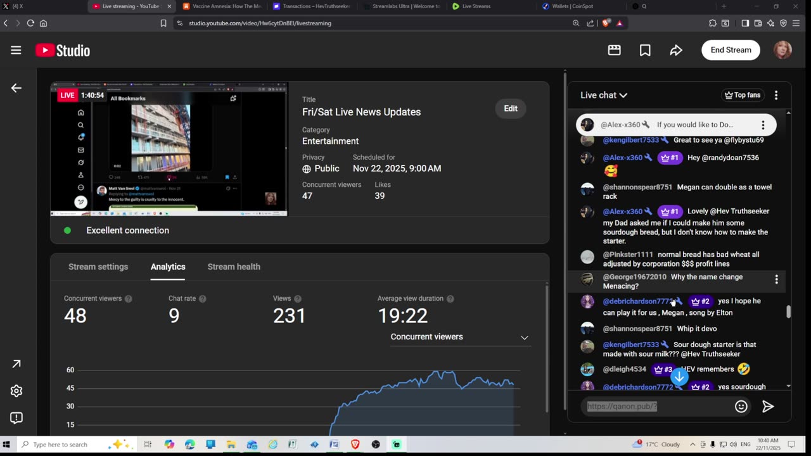Screen dimensions: 811x456
Task: Open the Streamlabs Ultra browser tab
Action: pyautogui.click(x=402, y=6)
